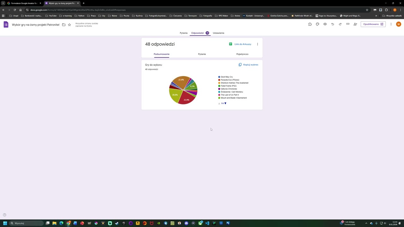Switch to the Pytanie responses view

[x=202, y=54]
